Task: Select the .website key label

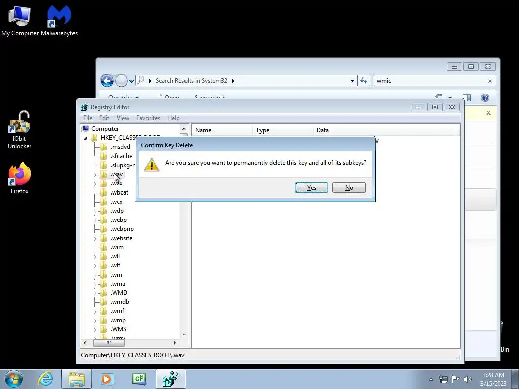Action: click(122, 238)
